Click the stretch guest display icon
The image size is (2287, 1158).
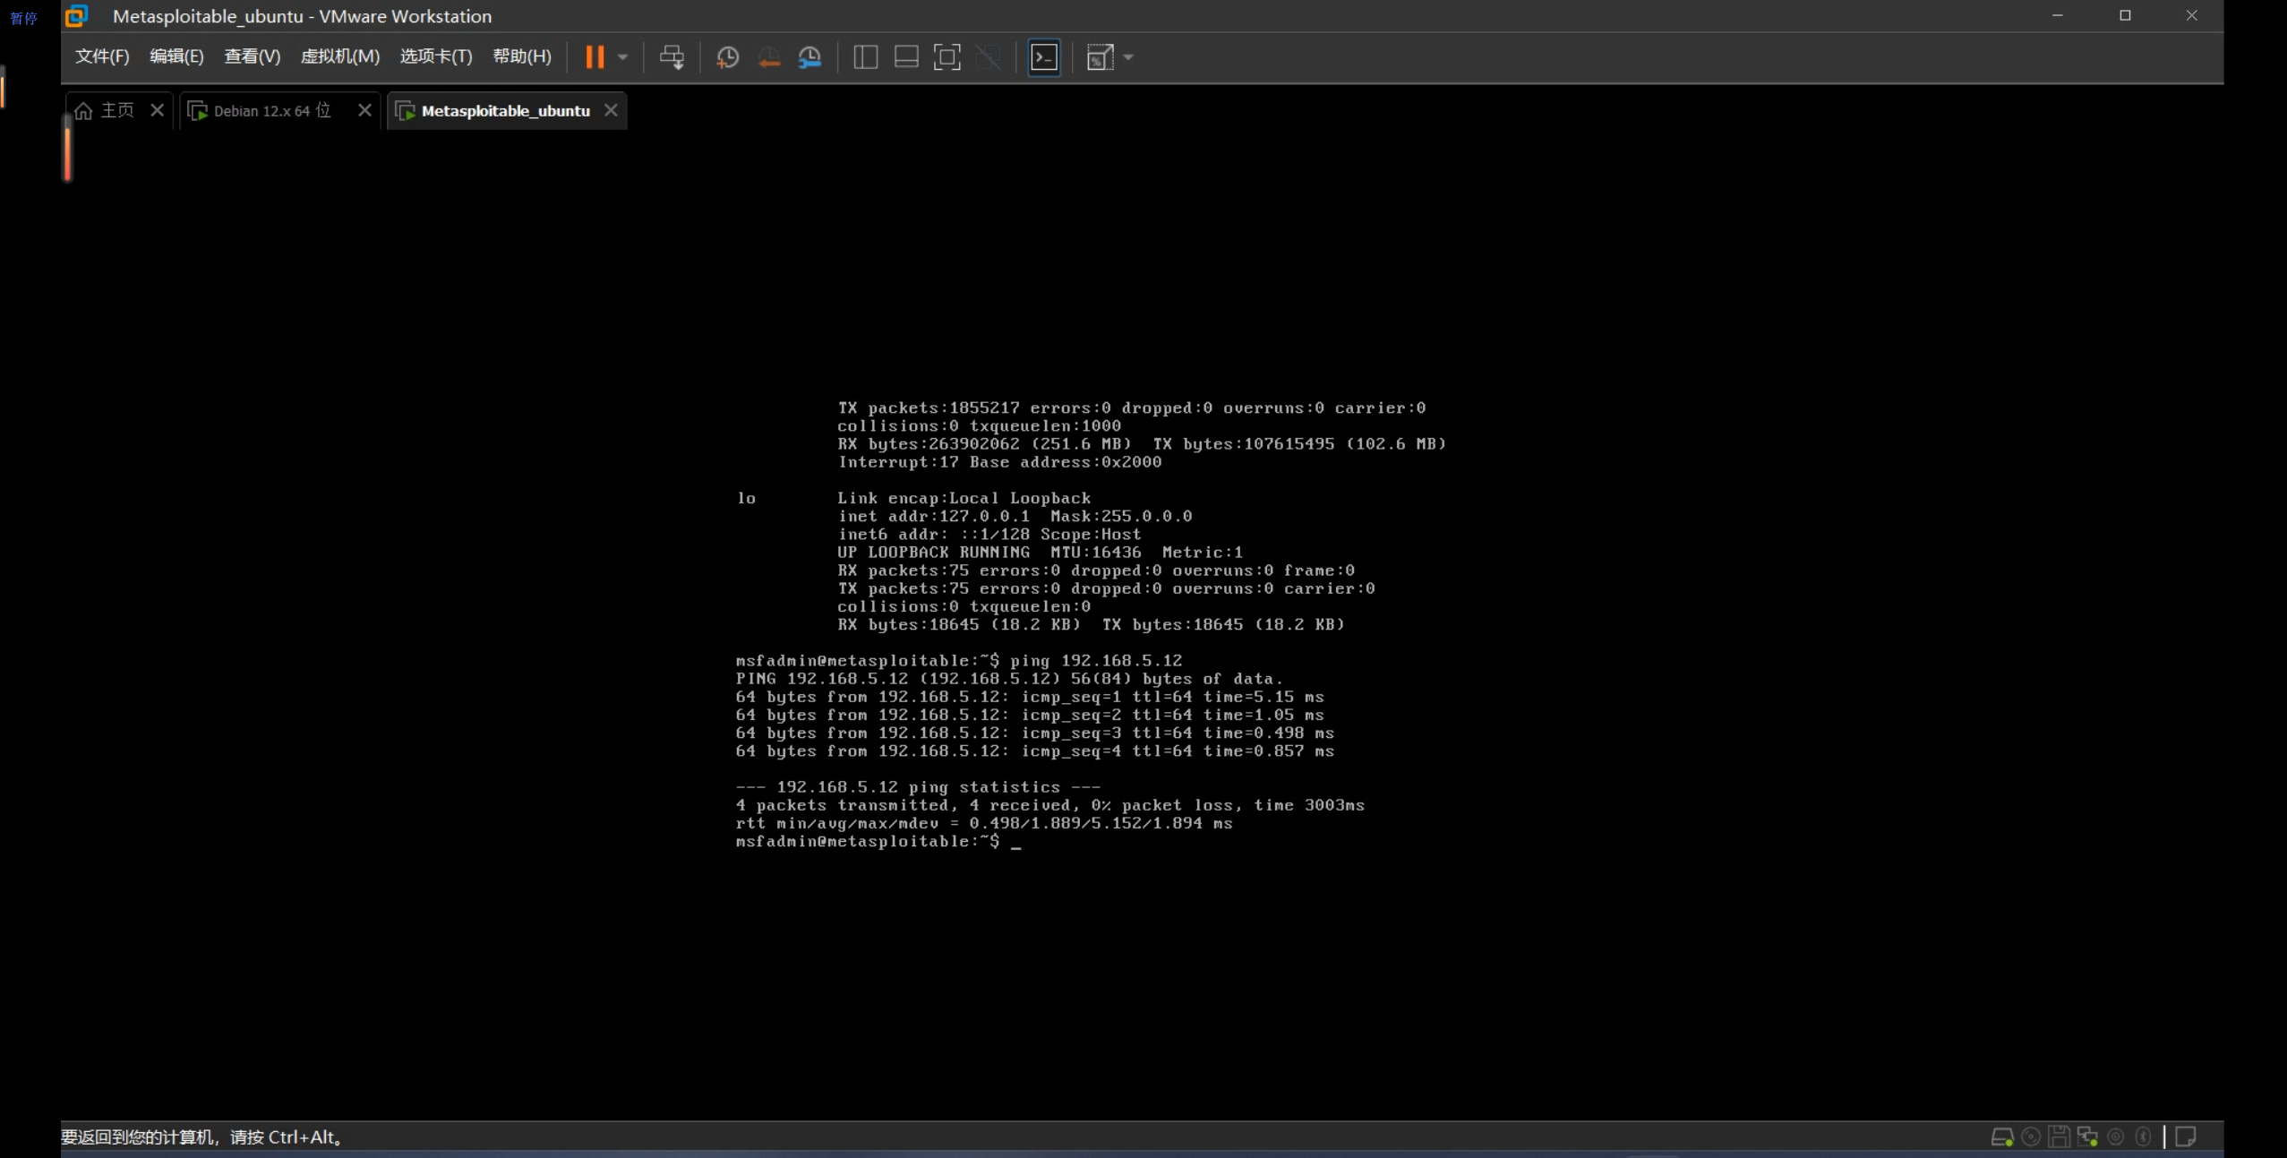pos(1100,57)
